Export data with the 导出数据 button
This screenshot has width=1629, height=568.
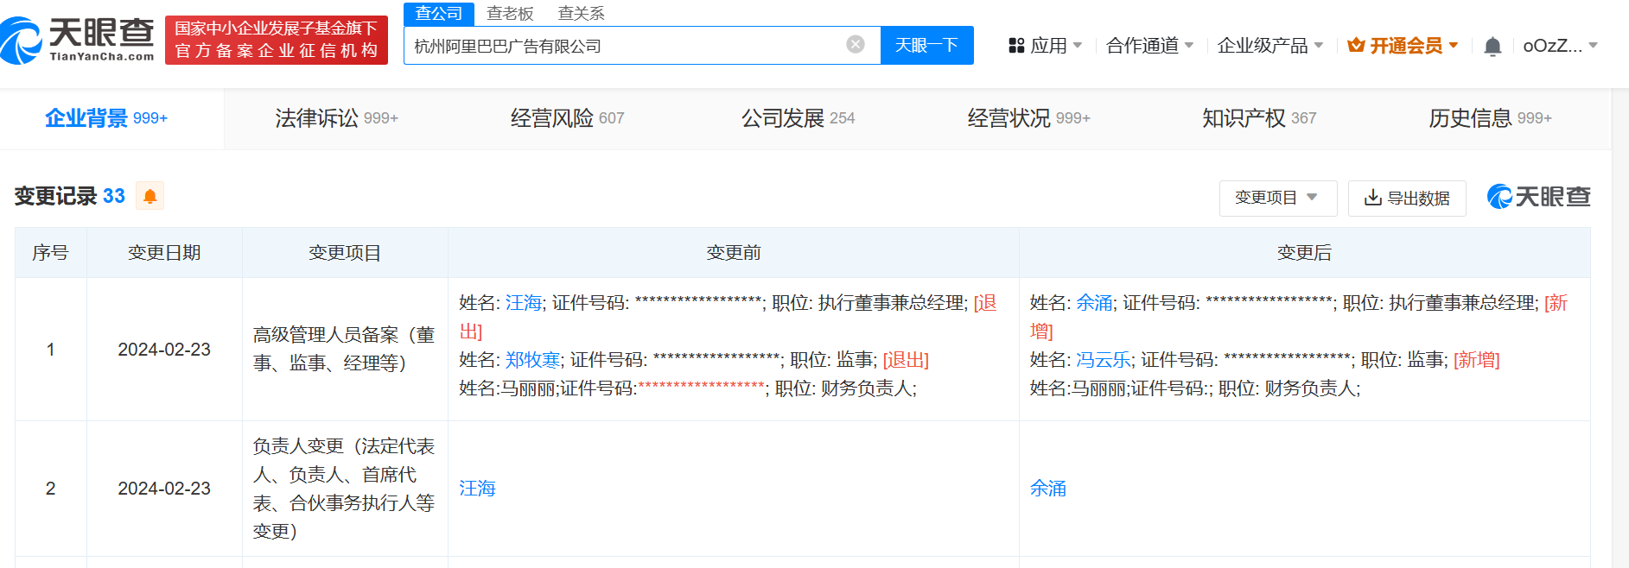click(1407, 199)
